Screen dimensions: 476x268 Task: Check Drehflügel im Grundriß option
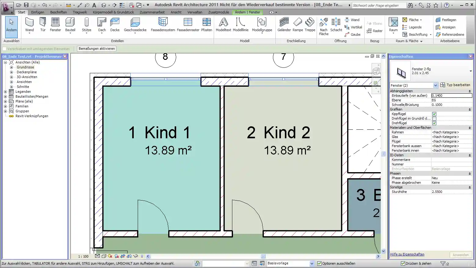point(434,118)
